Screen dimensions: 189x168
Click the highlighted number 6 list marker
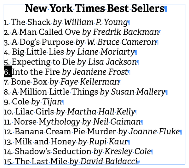point(8,72)
